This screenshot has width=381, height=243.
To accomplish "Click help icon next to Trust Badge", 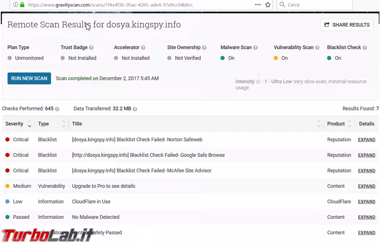I will pos(91,48).
